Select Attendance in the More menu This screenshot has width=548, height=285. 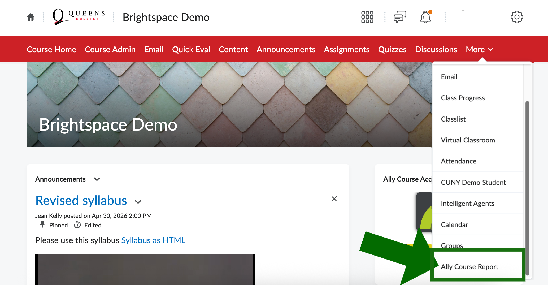point(478,161)
